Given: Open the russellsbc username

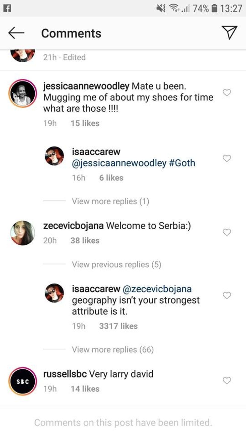Looking at the screenshot, I should [x=65, y=374].
